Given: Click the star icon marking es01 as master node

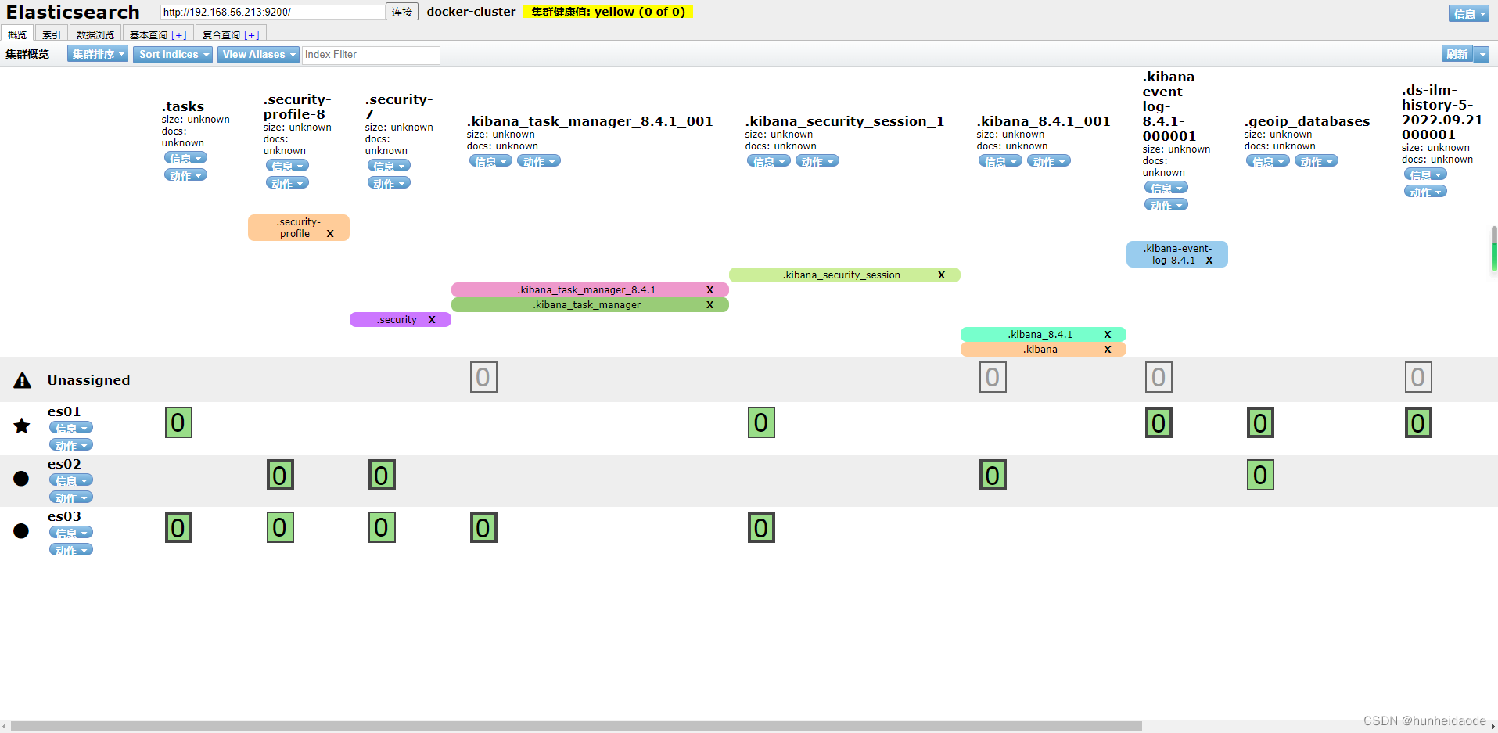Looking at the screenshot, I should 21,426.
